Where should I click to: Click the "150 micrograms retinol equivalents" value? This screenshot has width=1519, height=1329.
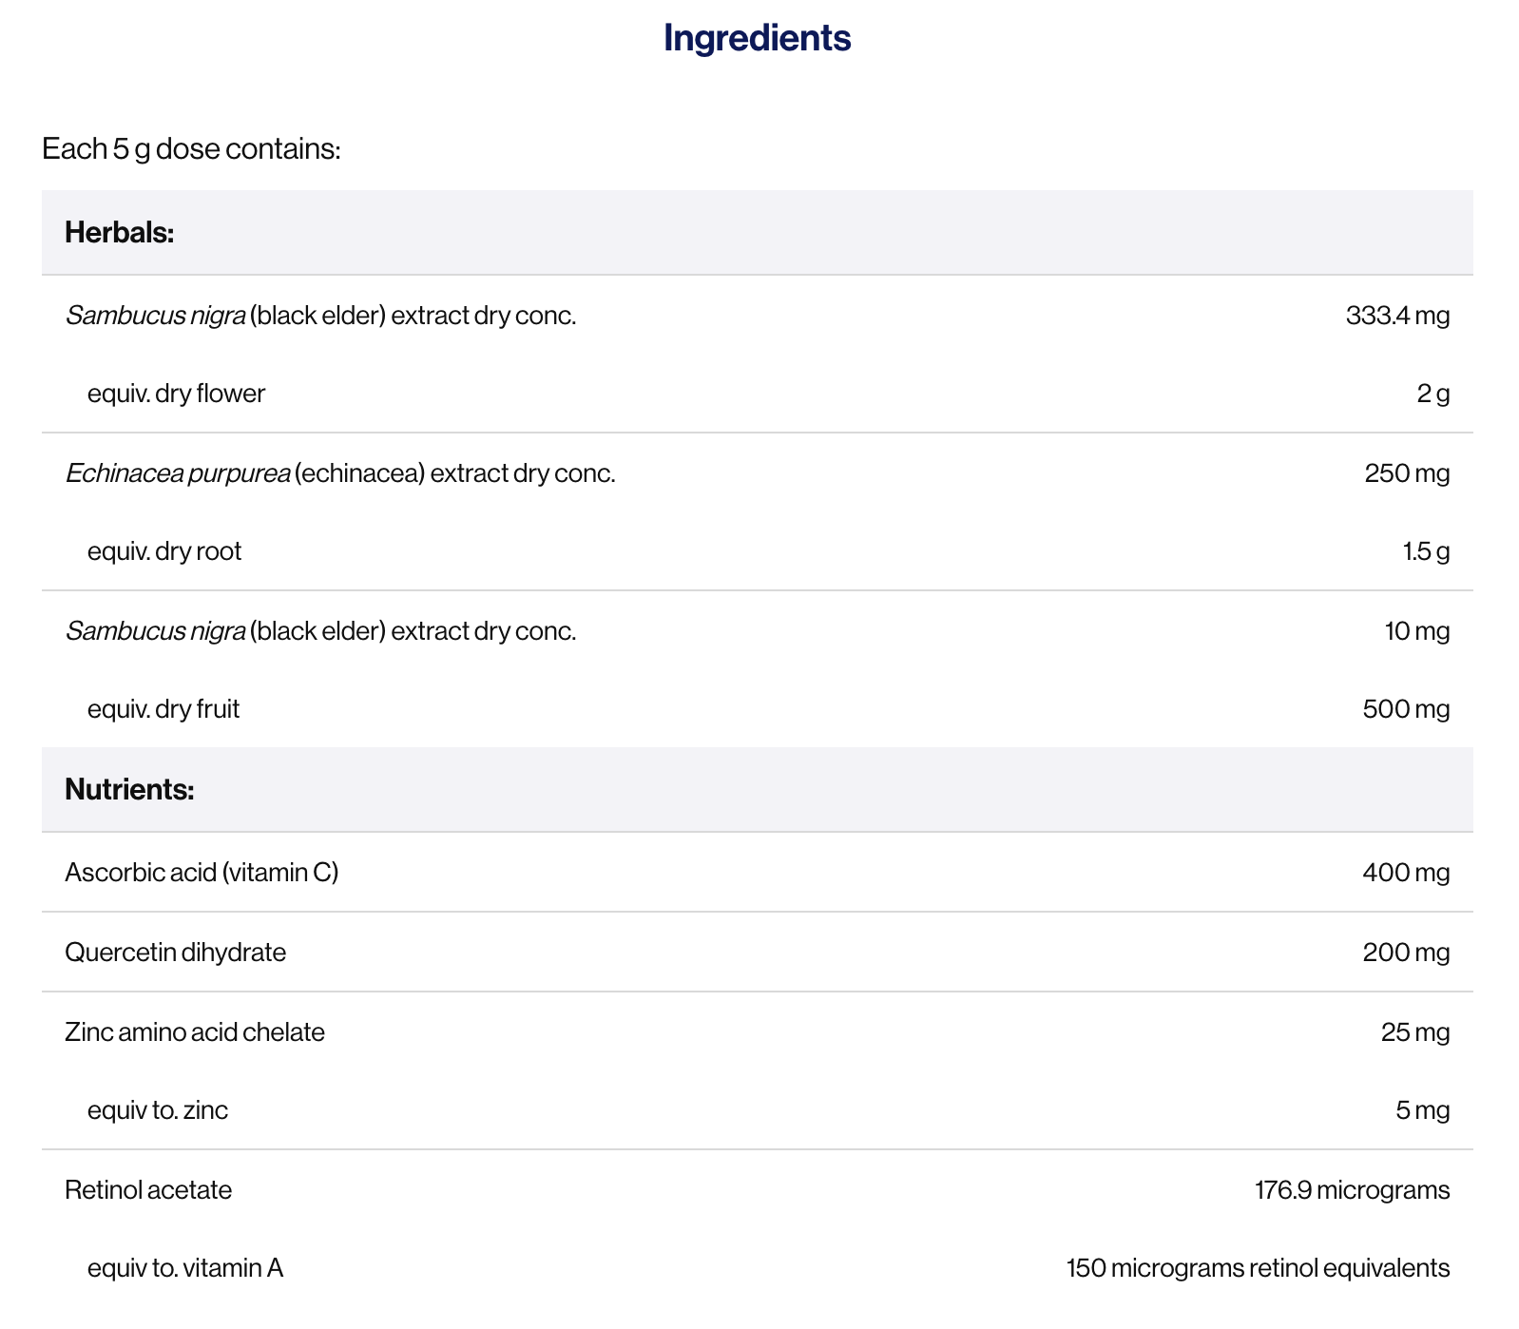pos(1258,1268)
